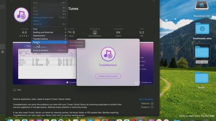Expand the Substitutions submenu arrow
Image resolution: width=216 pixels, height=121 pixels.
pyautogui.click(x=65, y=36)
